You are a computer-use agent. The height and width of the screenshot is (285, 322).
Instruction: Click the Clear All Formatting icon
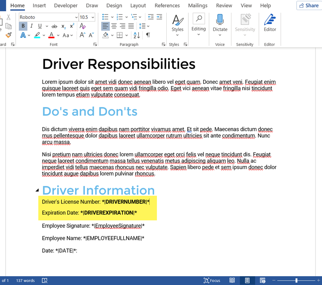click(x=83, y=26)
